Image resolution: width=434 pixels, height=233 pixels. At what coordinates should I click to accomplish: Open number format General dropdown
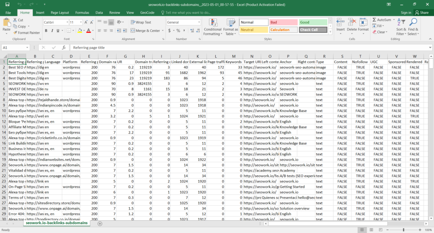199,22
